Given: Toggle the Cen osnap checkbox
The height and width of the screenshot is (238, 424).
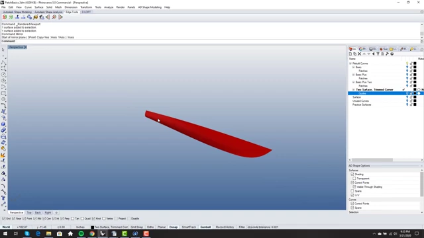Looking at the screenshot, I should [x=44, y=219].
